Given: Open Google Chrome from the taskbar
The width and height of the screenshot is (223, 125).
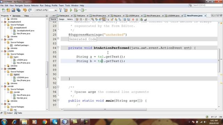Looking at the screenshot, I should click(x=45, y=122).
